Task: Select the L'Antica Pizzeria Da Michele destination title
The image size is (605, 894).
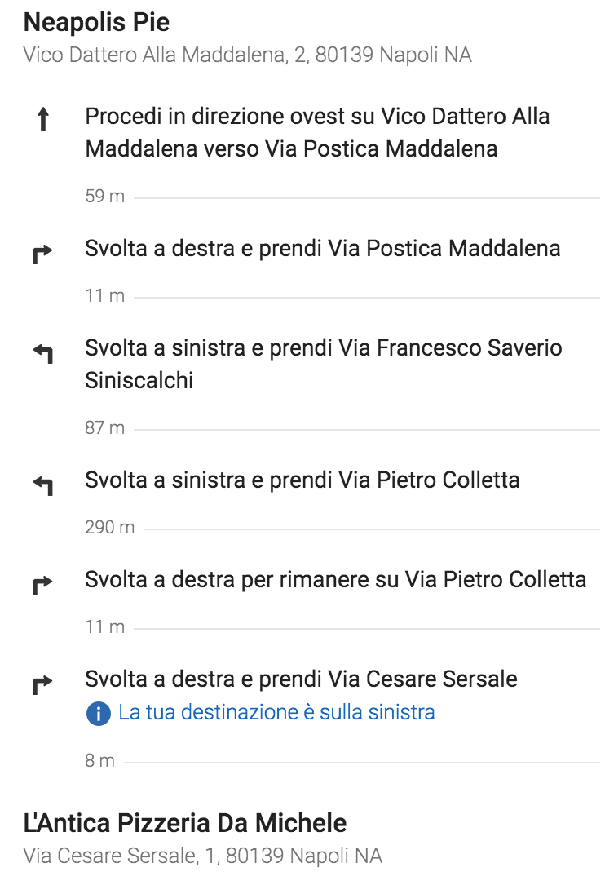Action: (185, 823)
